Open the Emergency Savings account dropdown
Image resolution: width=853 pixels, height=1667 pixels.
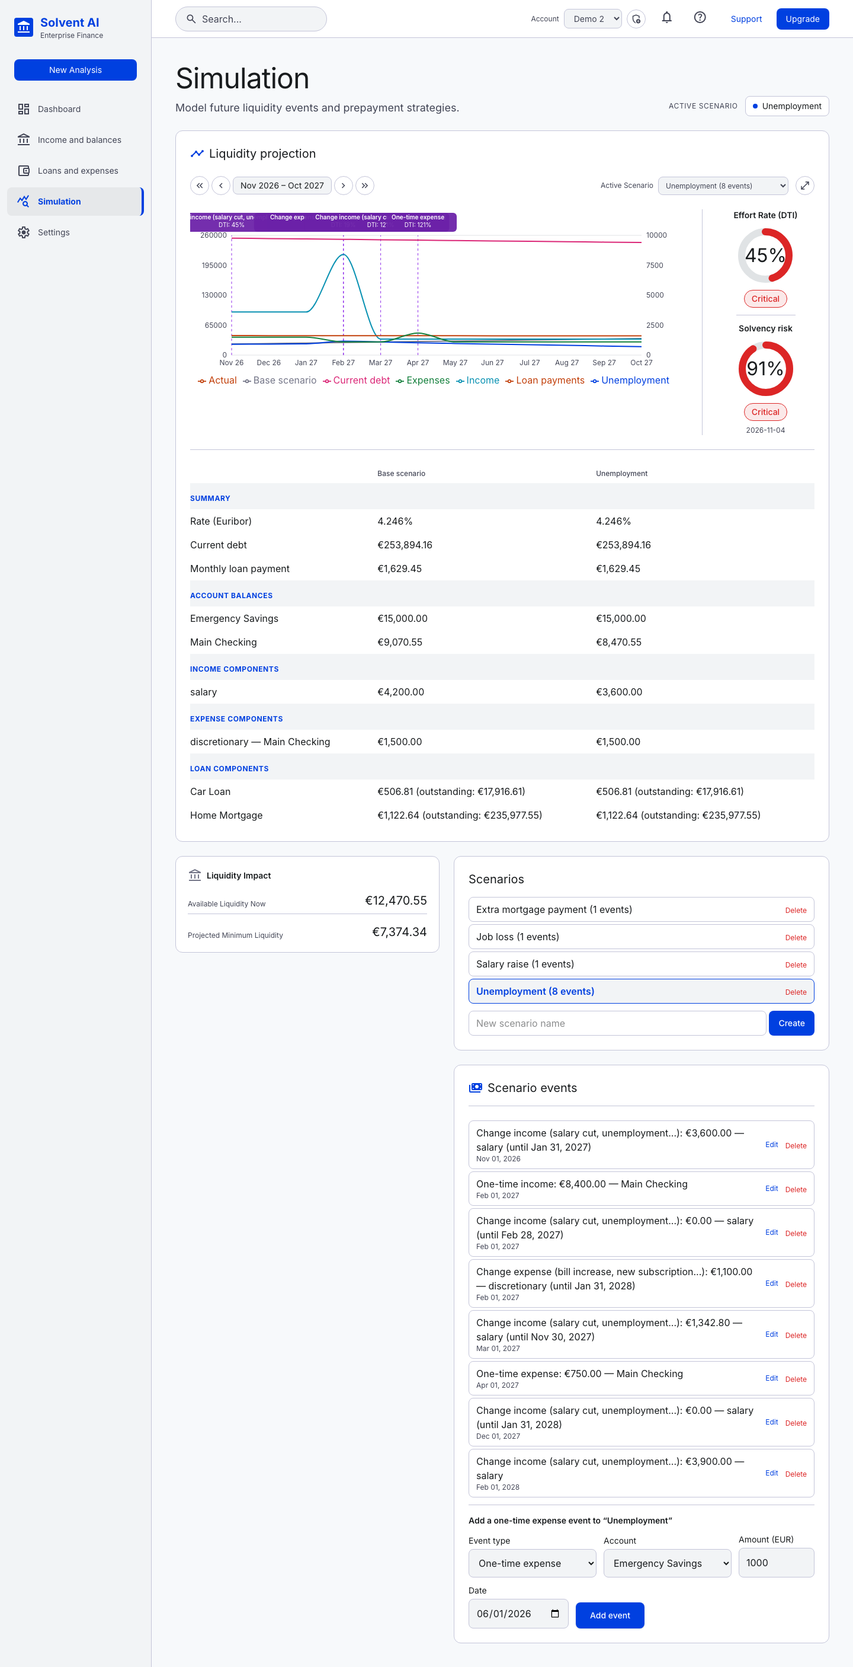click(x=668, y=1563)
